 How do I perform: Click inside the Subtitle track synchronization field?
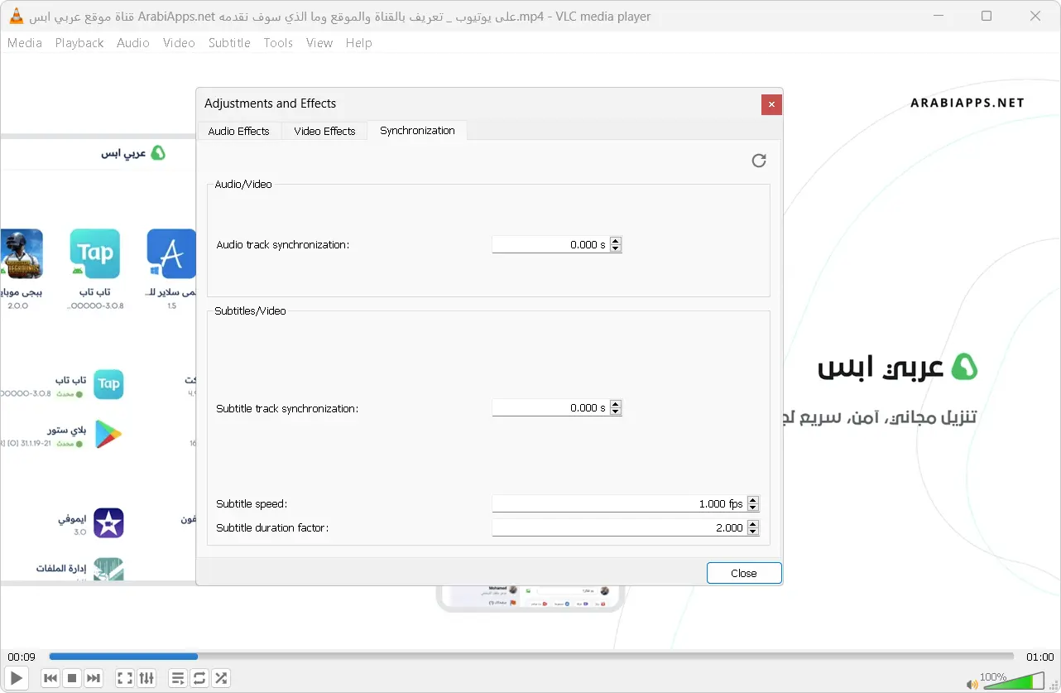(546, 407)
